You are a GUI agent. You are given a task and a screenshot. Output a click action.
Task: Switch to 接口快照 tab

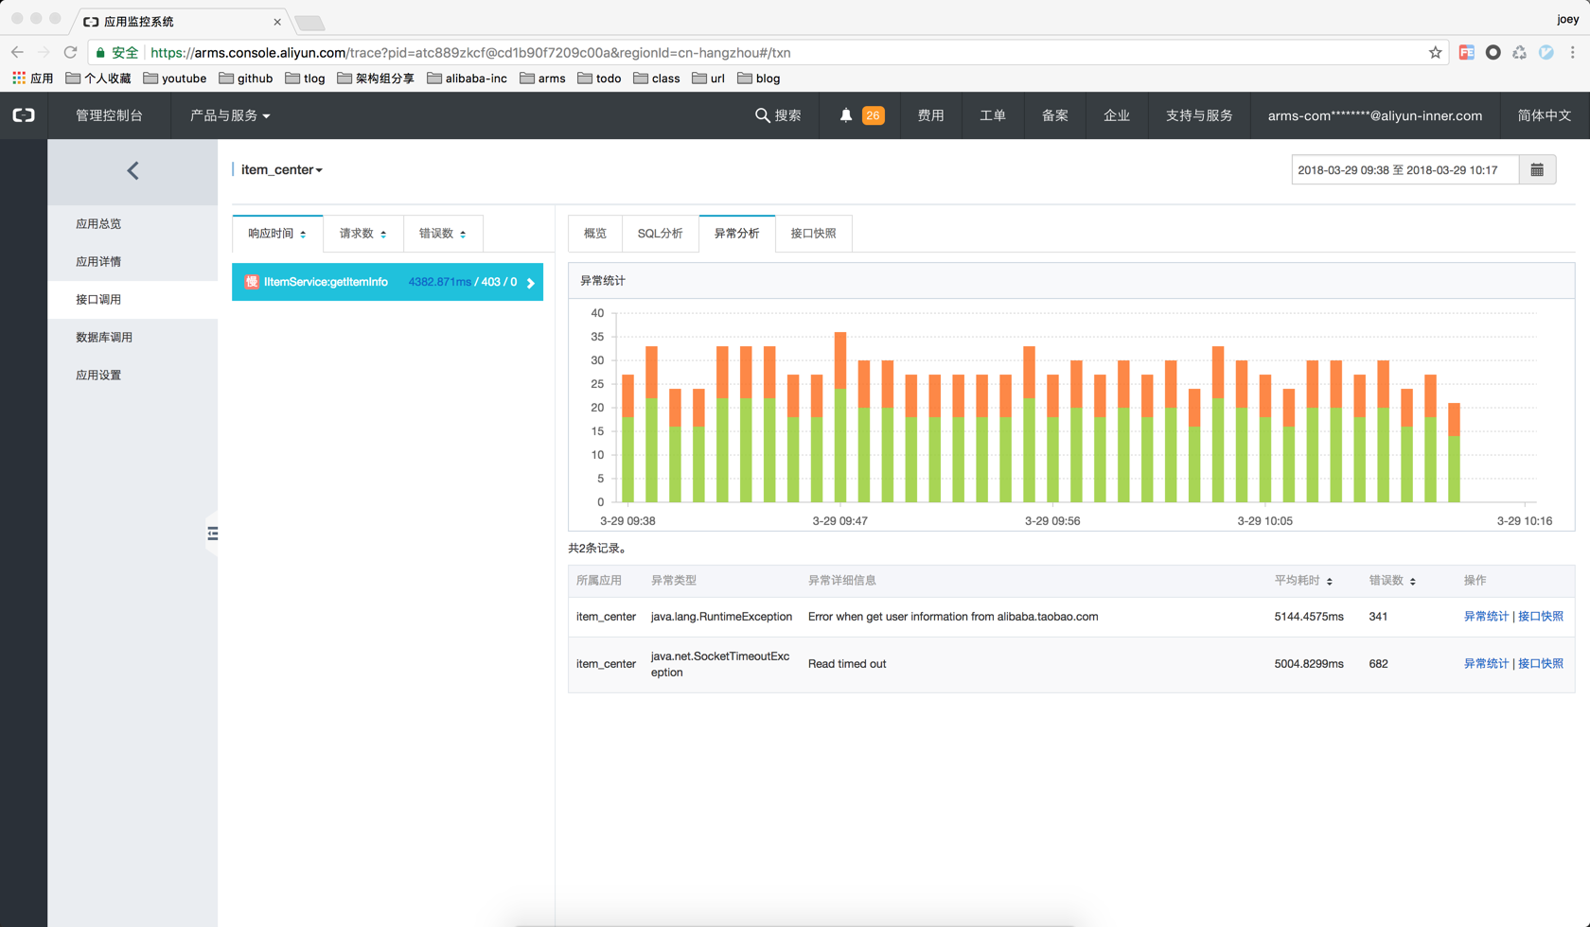click(x=813, y=234)
